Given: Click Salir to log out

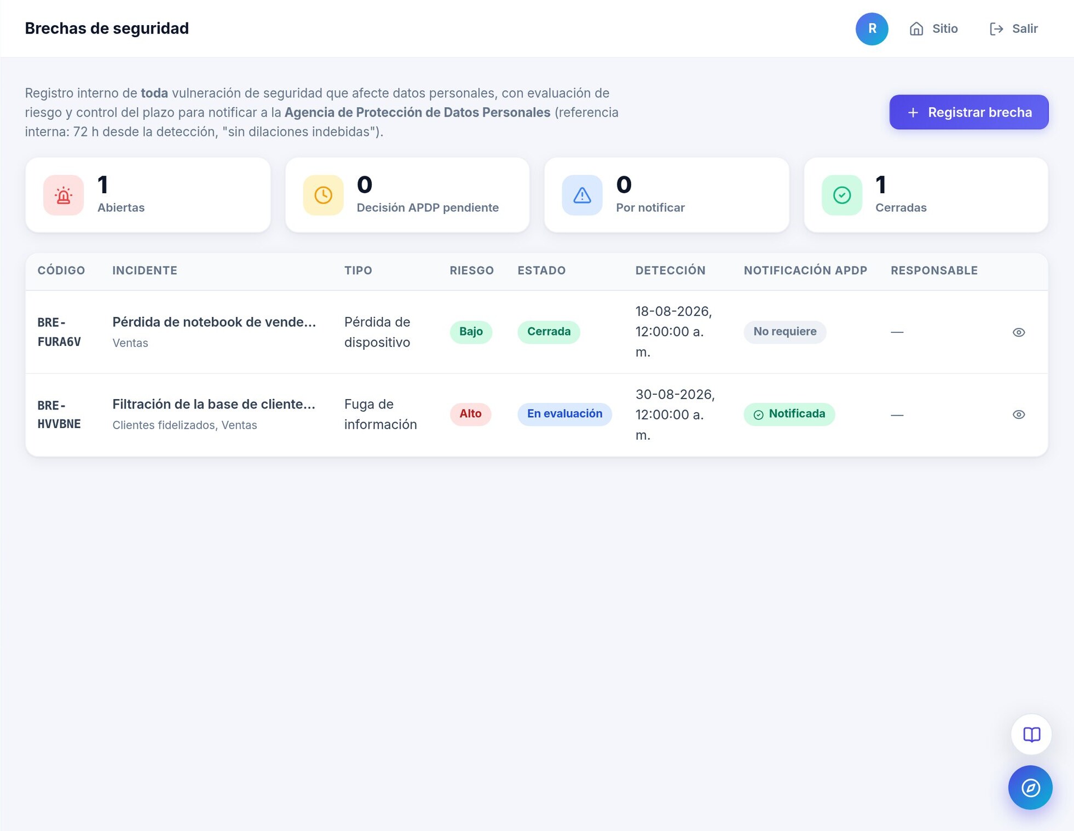Looking at the screenshot, I should [x=1014, y=29].
